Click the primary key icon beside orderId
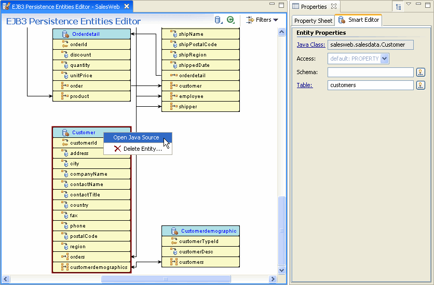This screenshot has height=285, width=434. (65, 44)
